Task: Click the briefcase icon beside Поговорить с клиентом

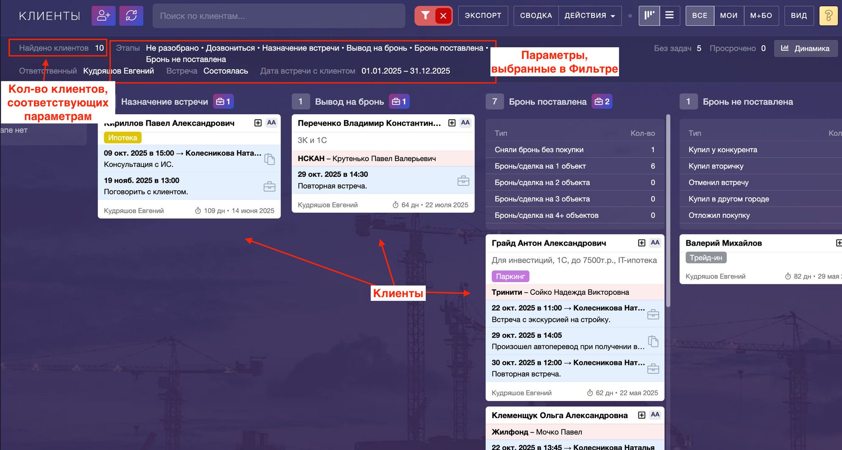Action: point(269,186)
